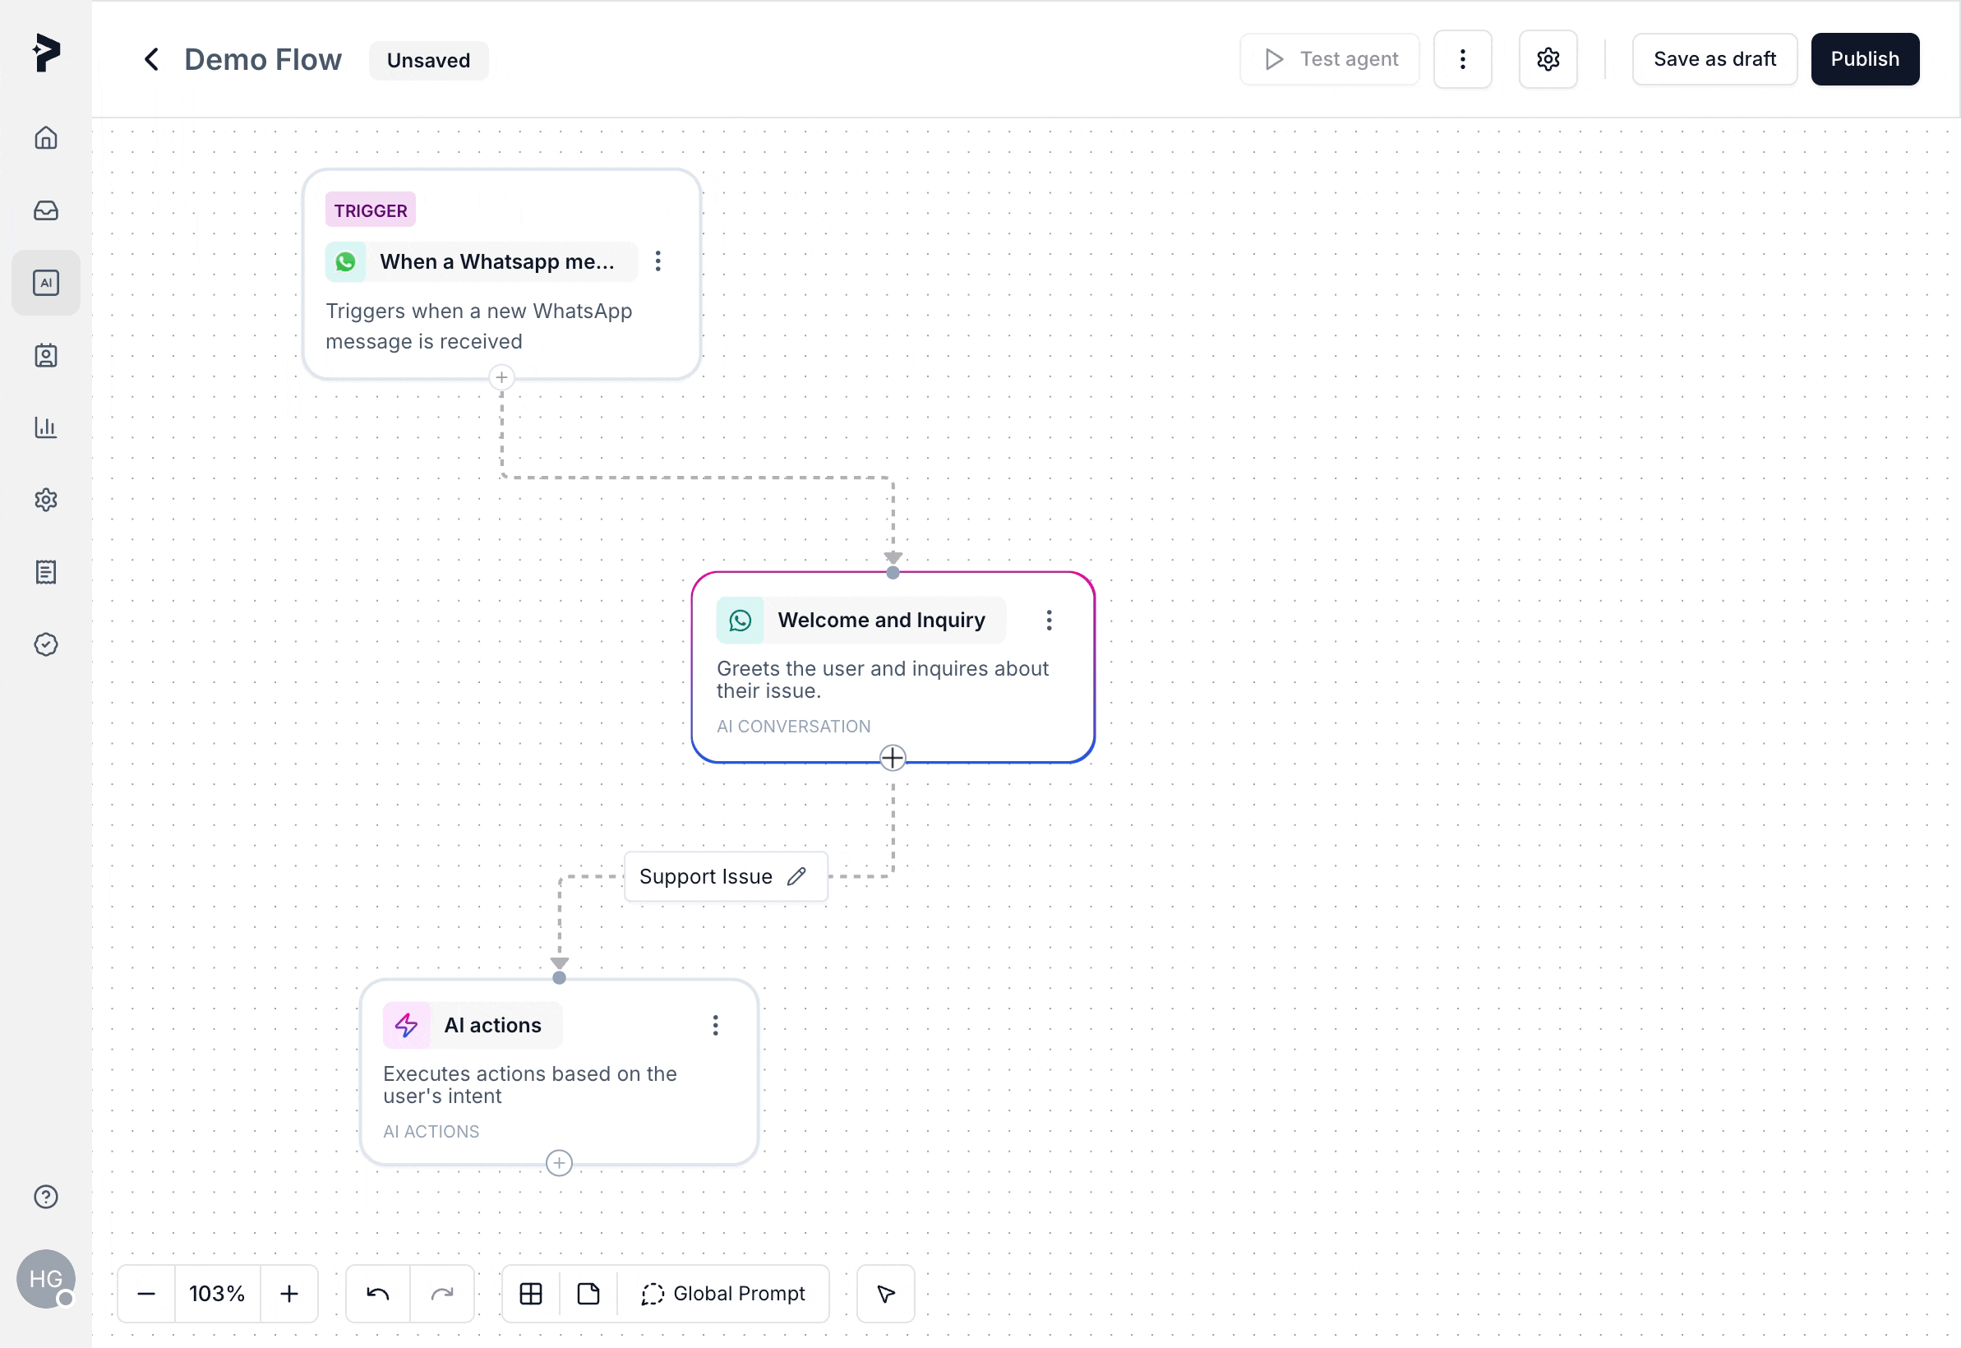Click Save as draft
This screenshot has height=1348, width=1961.
[1714, 59]
